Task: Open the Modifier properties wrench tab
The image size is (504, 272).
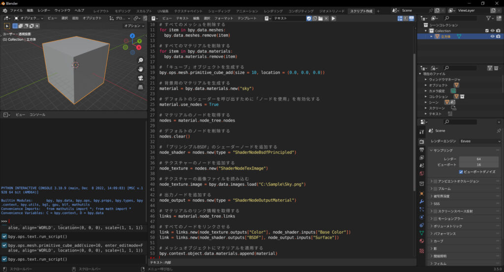Action: (x=422, y=202)
